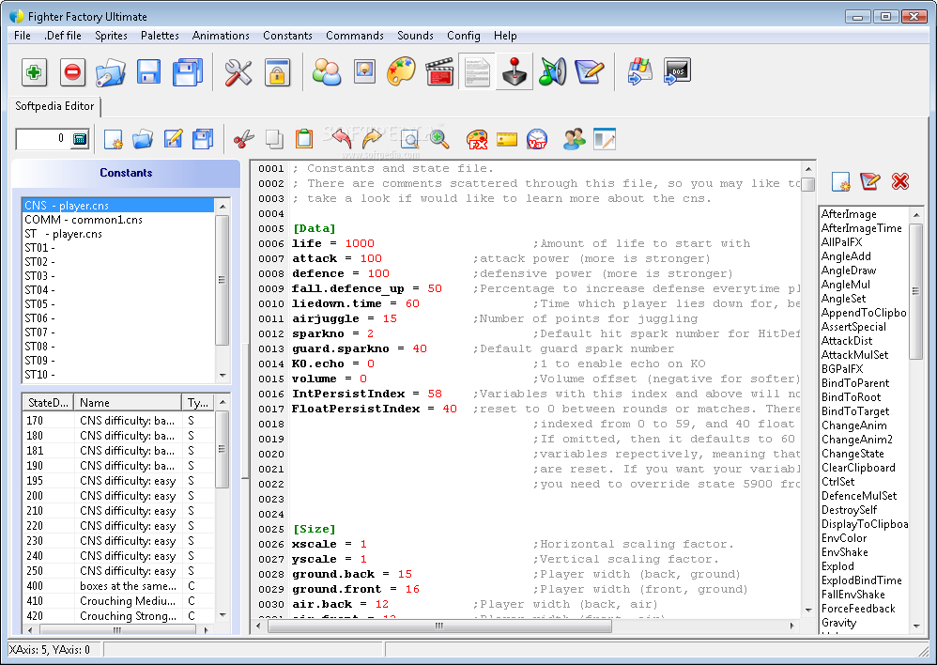937x665 pixels.
Task: Click the notepad with pencil icon
Action: [590, 72]
